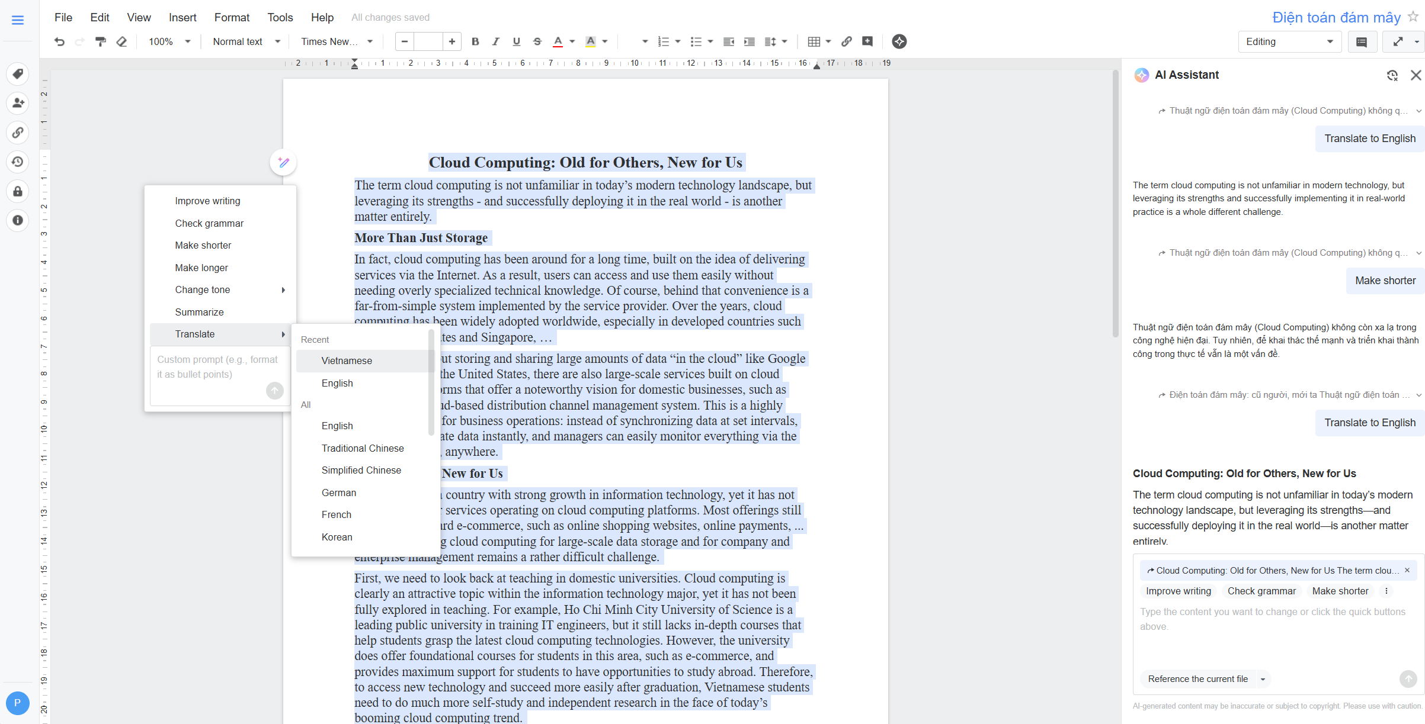Viewport: 1425px width, 724px height.
Task: Click the clear formatting eraser icon
Action: coord(121,41)
